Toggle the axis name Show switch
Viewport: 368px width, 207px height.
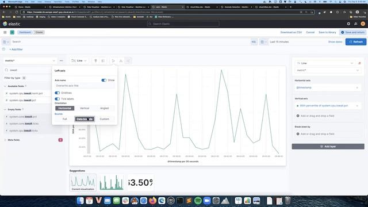point(103,80)
